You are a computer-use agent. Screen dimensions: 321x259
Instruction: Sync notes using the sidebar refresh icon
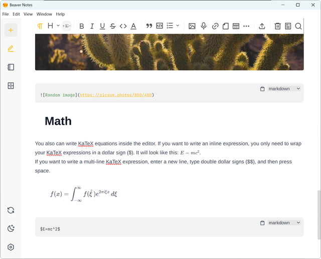(11, 210)
